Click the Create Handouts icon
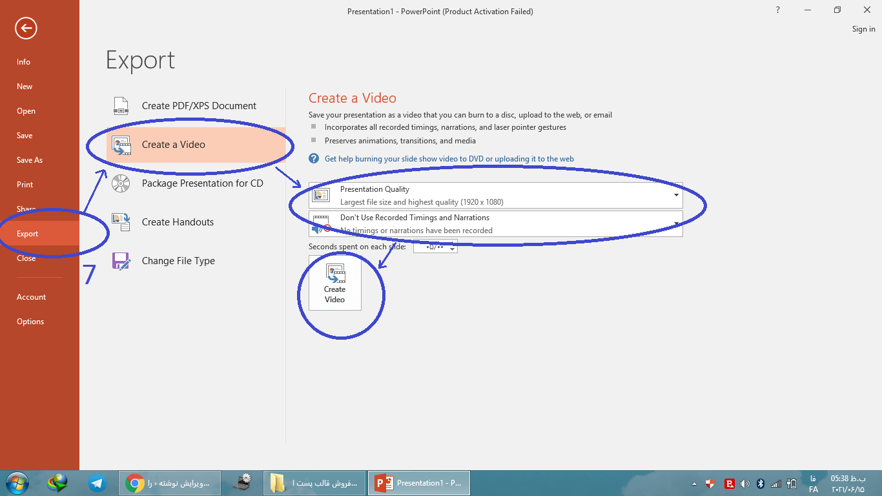The width and height of the screenshot is (882, 496). pos(121,222)
